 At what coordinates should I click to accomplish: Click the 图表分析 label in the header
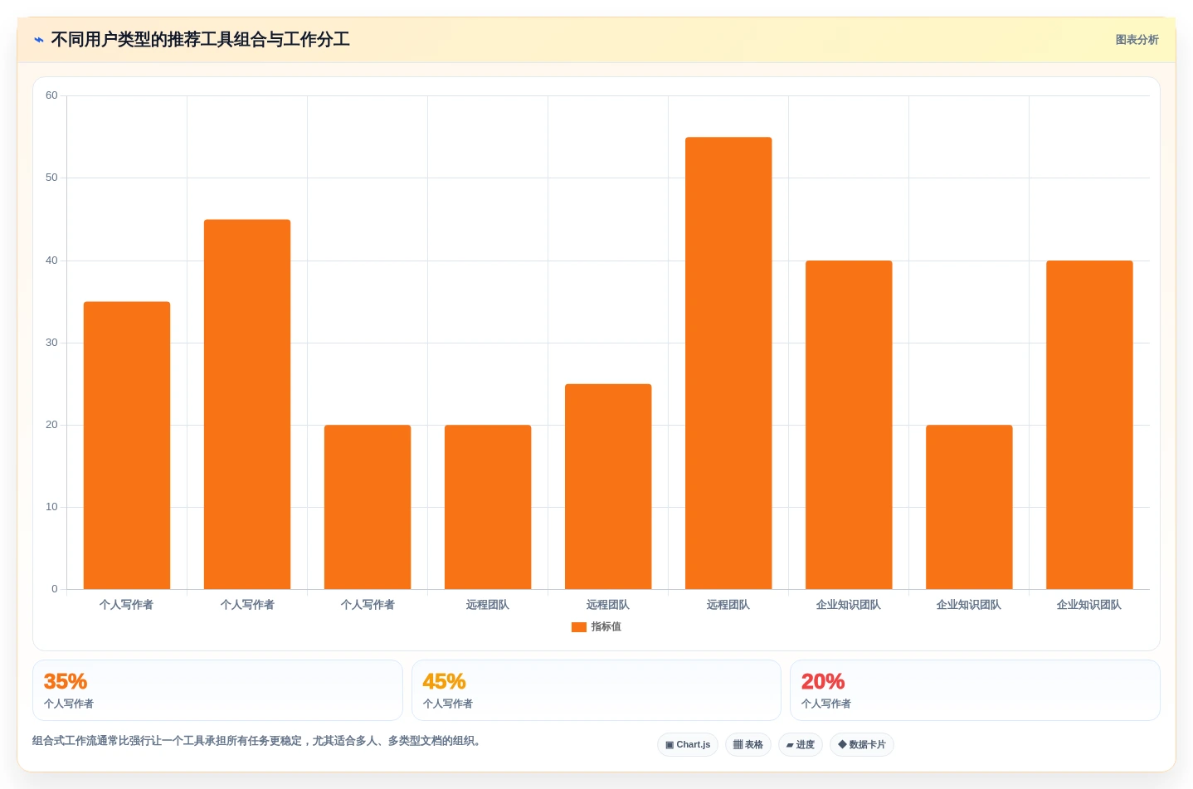pos(1137,40)
